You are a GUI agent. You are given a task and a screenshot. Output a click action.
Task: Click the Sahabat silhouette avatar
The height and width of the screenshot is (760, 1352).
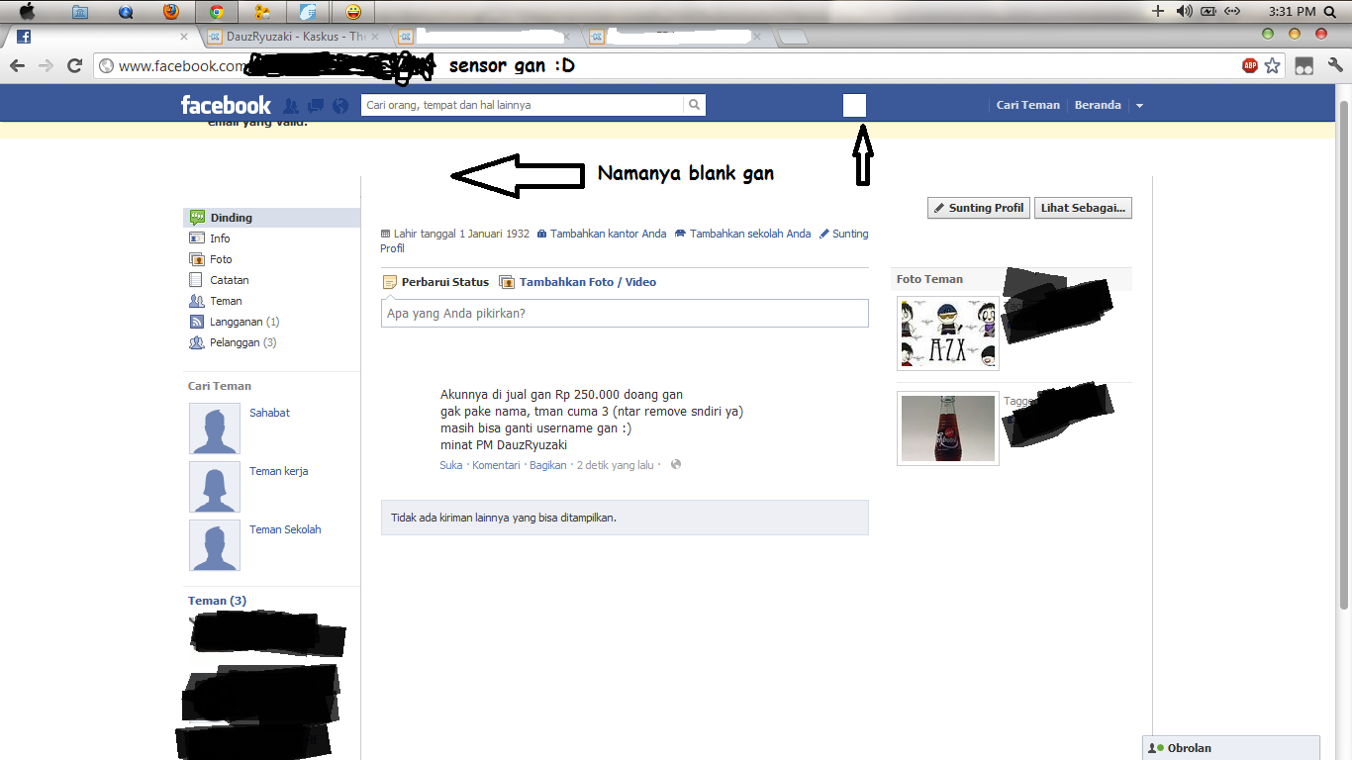215,428
